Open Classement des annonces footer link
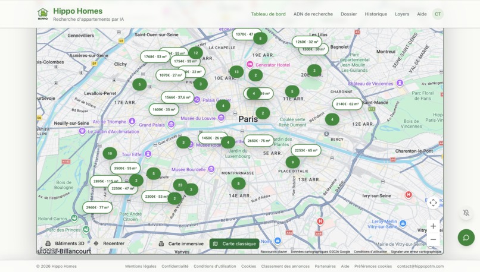The width and height of the screenshot is (480, 272). click(285, 266)
